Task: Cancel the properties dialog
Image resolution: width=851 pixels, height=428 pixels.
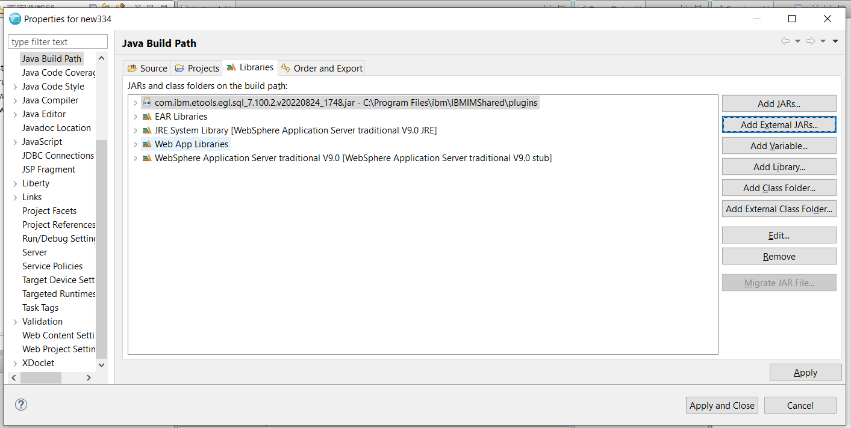Action: point(800,405)
